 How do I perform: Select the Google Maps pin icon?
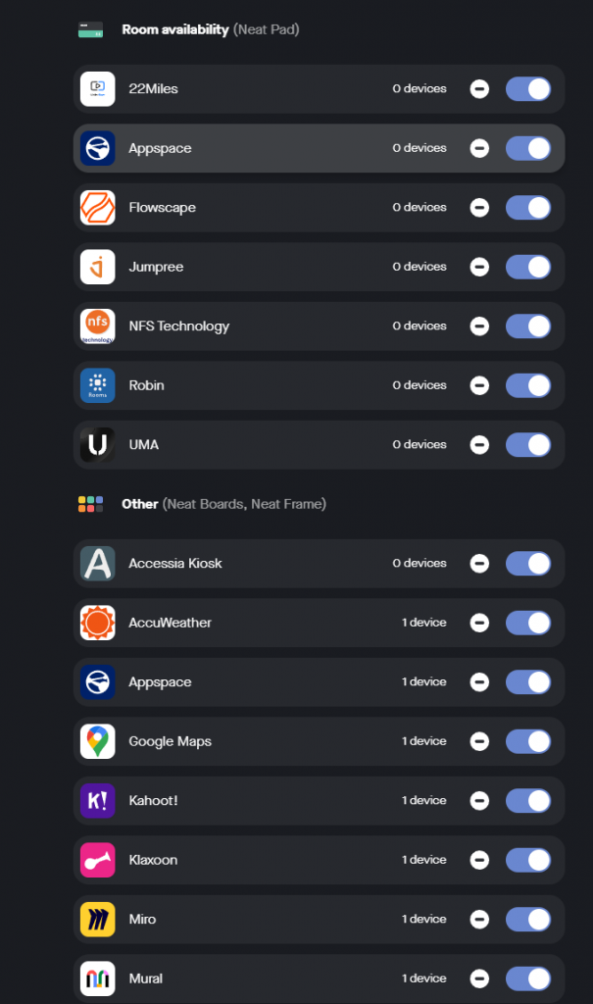click(96, 741)
